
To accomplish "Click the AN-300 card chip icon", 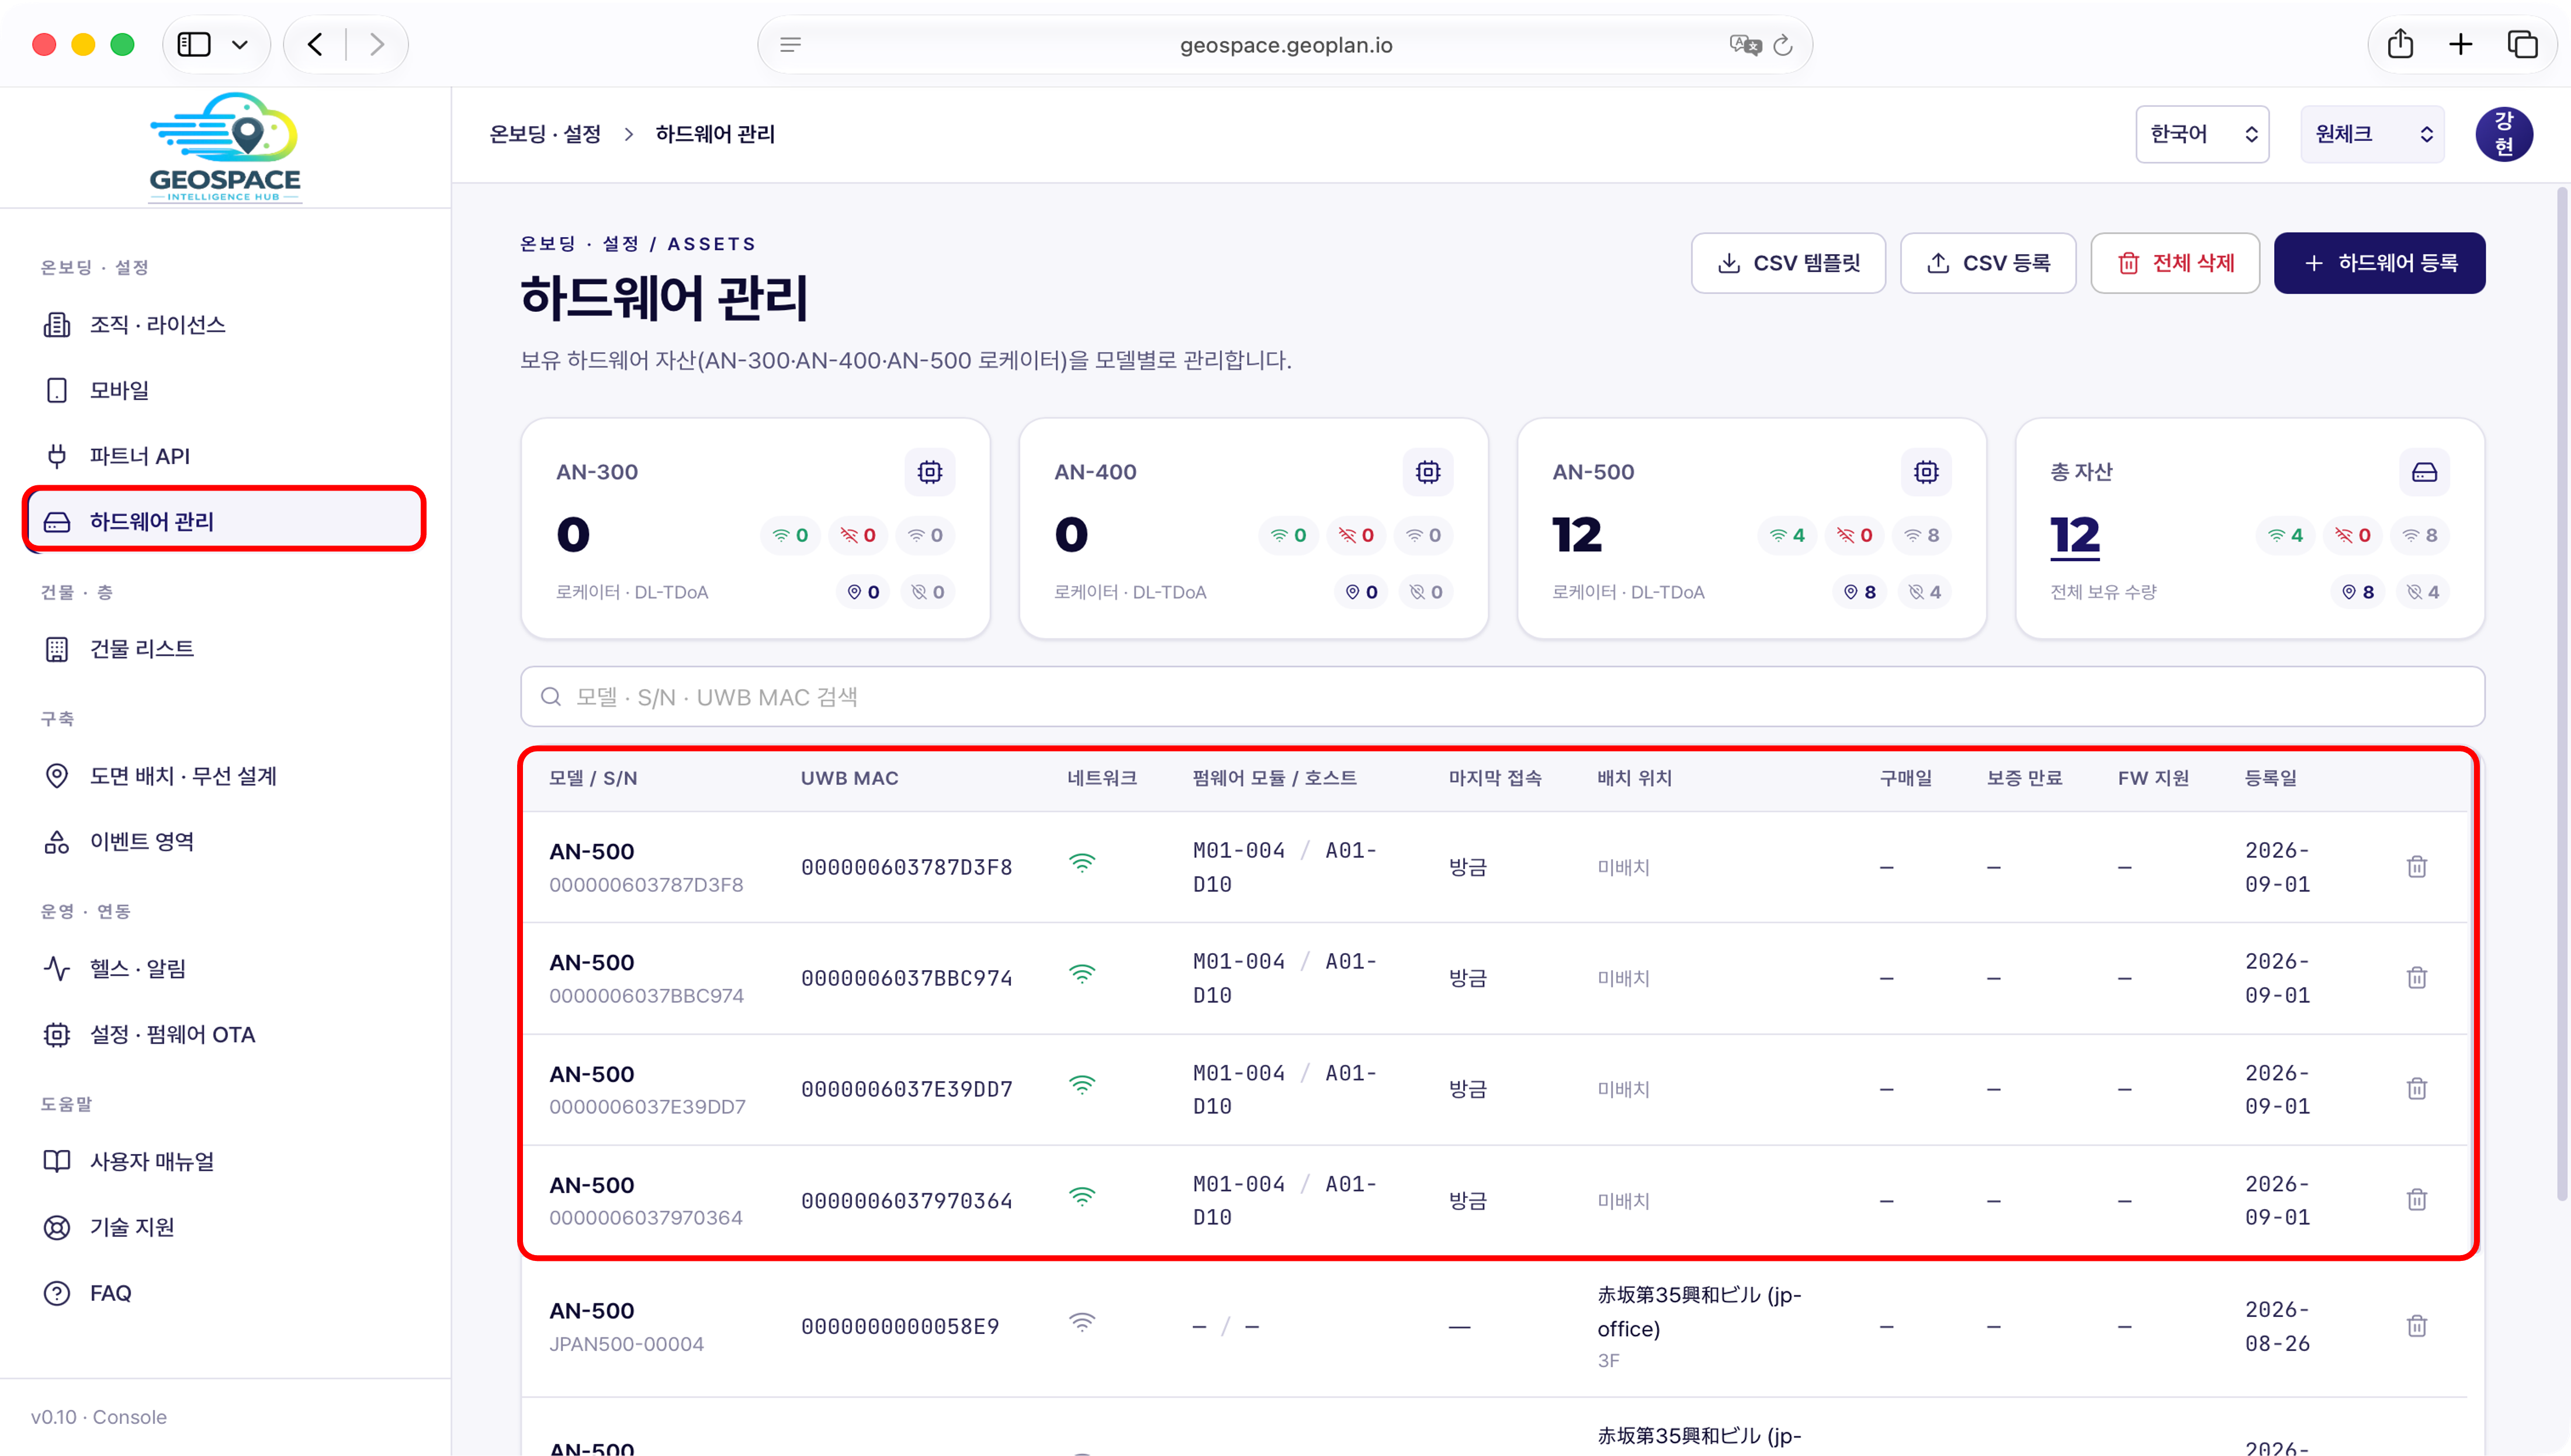I will pyautogui.click(x=930, y=472).
